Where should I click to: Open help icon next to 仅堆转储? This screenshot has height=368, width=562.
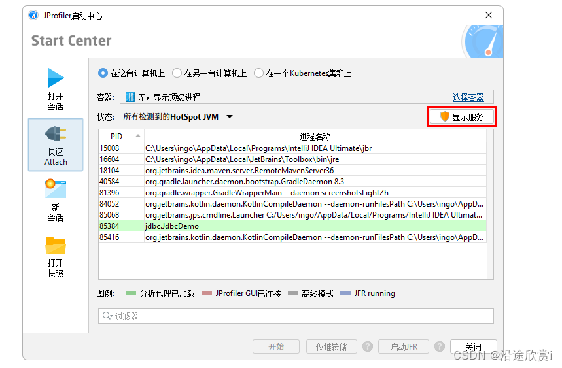point(368,346)
